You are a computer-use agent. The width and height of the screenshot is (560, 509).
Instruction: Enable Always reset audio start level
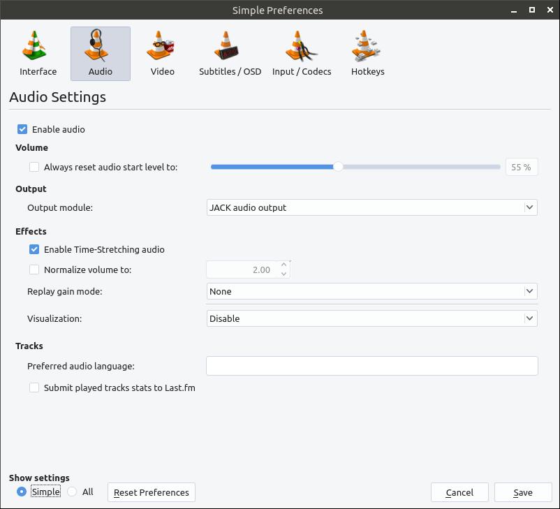pyautogui.click(x=34, y=167)
